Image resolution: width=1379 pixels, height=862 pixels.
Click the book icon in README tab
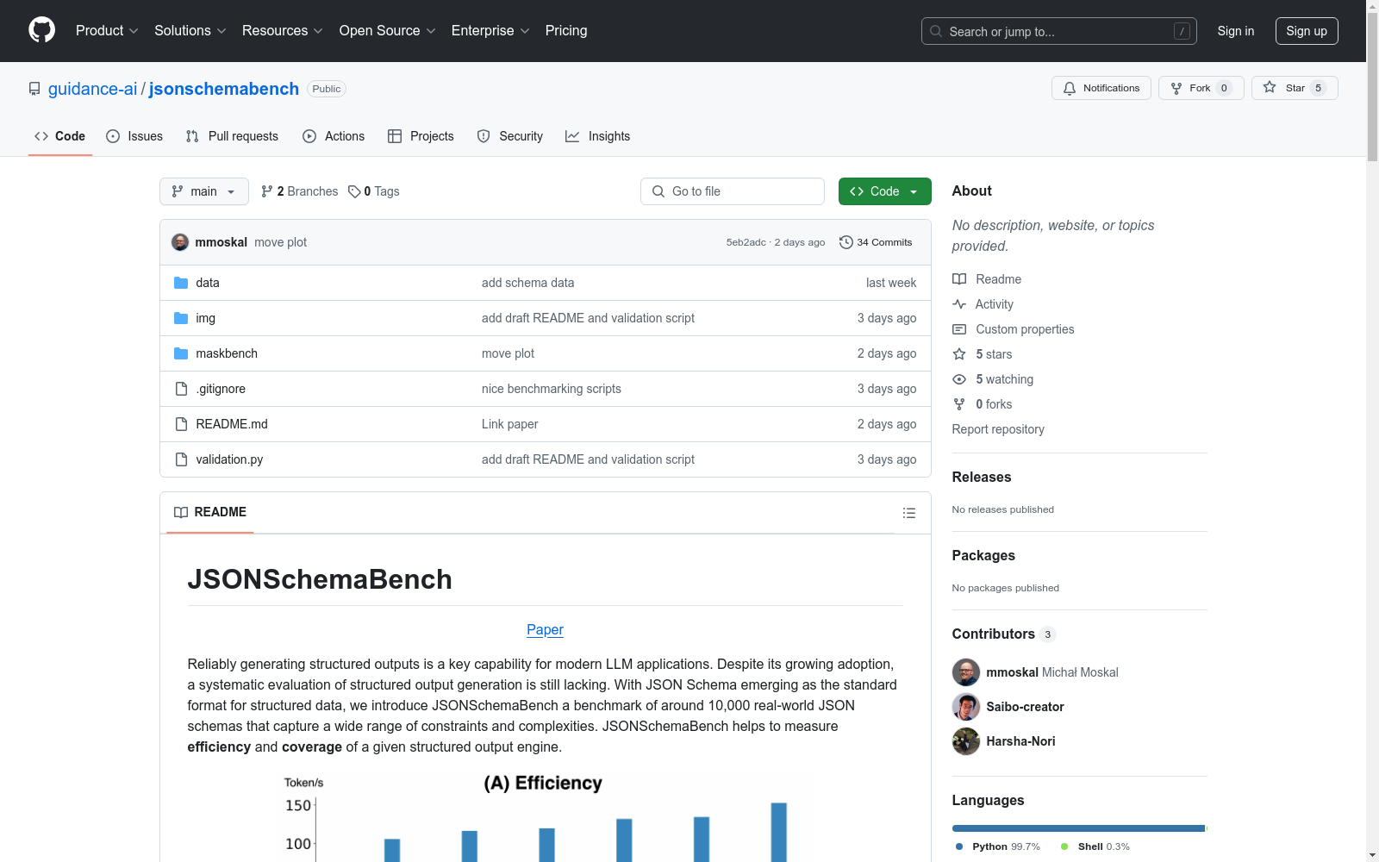(181, 512)
